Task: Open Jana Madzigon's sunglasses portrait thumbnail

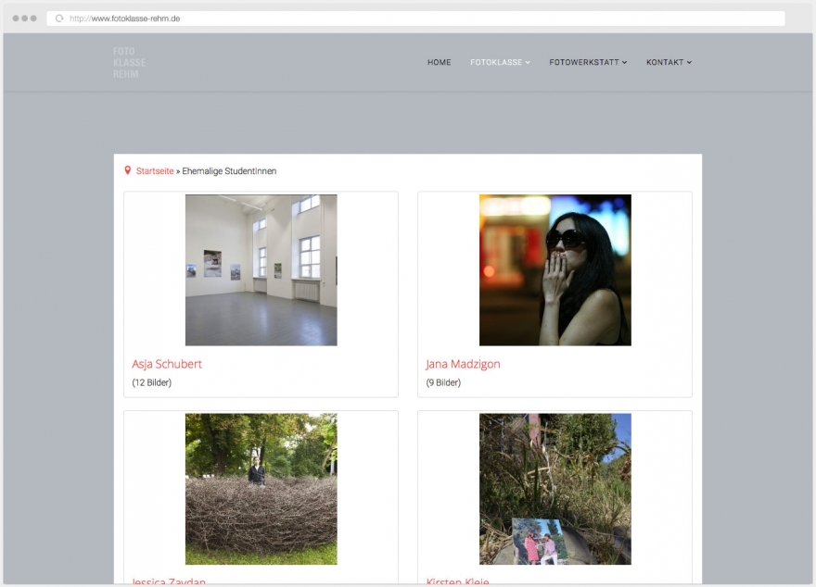Action: (555, 270)
